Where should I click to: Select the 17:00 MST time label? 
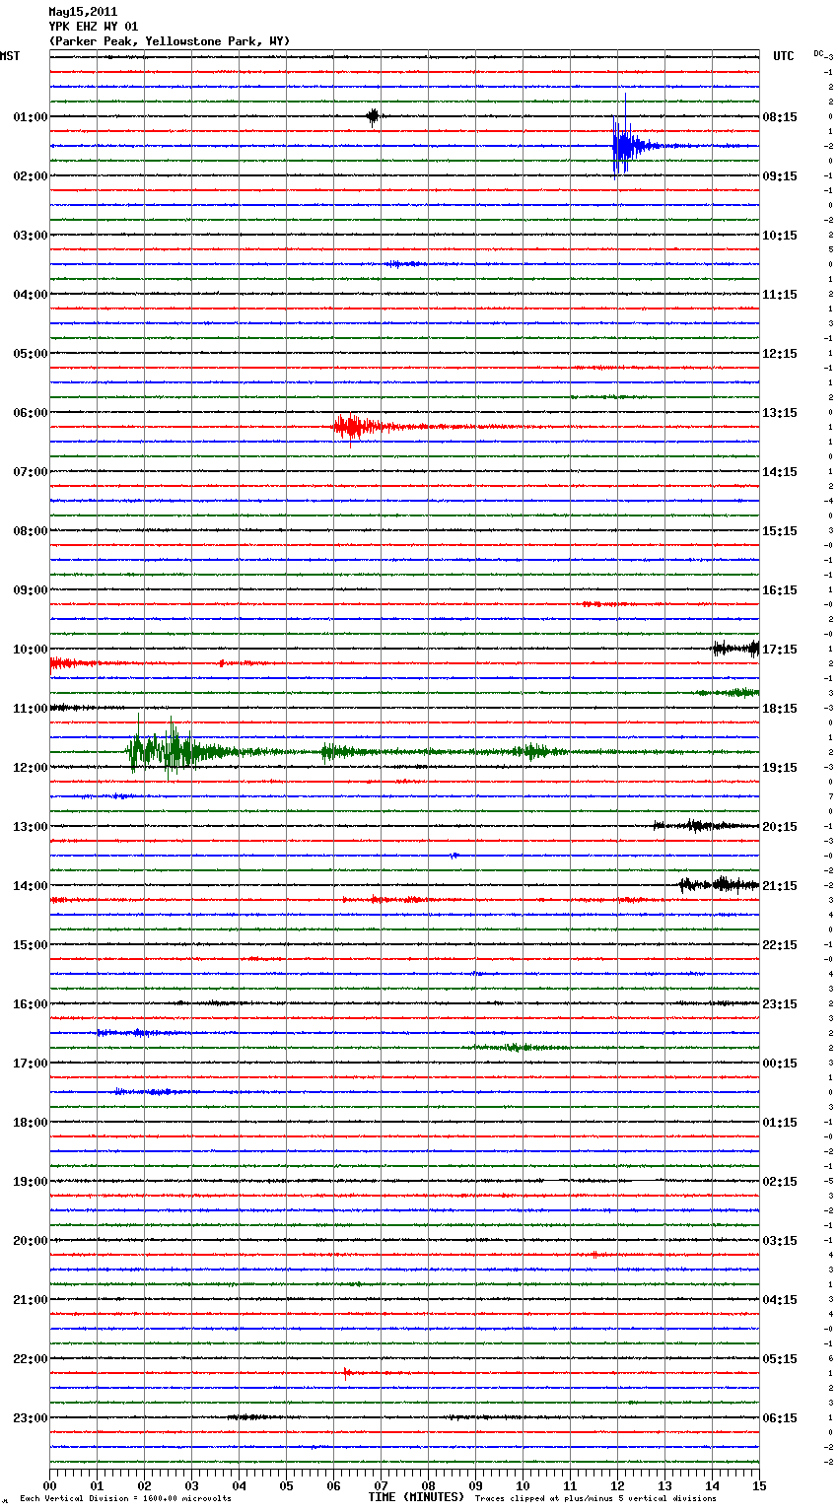tap(31, 1064)
